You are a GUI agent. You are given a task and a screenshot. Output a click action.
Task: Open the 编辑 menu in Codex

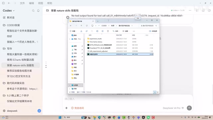pos(31,3)
